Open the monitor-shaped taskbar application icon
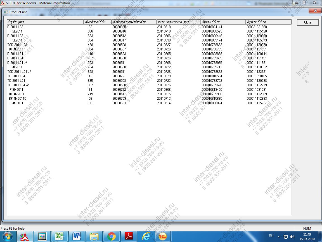The height and width of the screenshot is (242, 322). point(42,236)
